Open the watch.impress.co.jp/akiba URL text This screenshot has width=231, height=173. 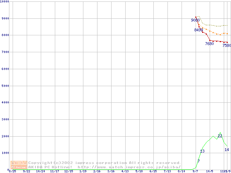point(129,167)
